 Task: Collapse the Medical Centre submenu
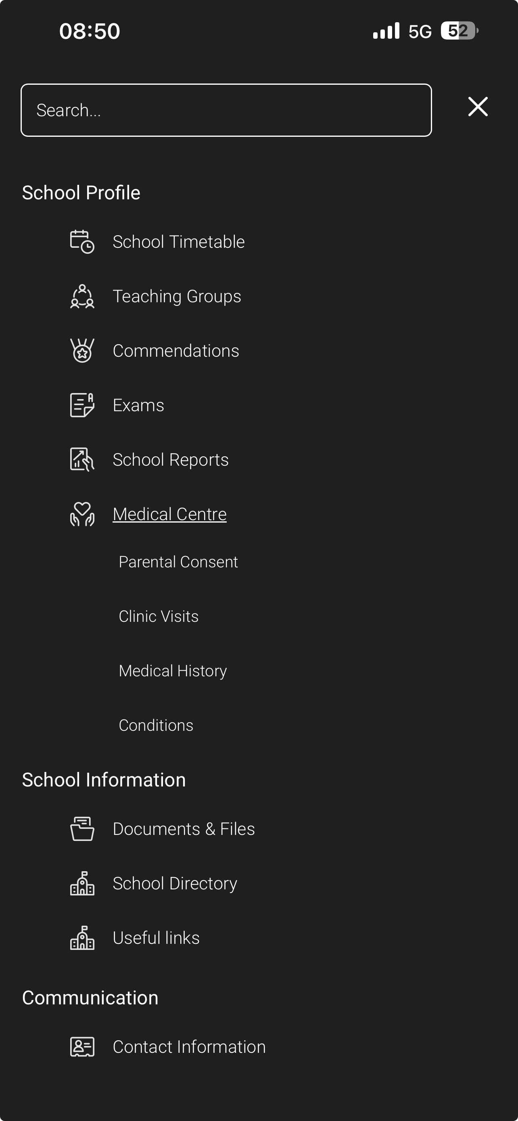[x=169, y=514]
